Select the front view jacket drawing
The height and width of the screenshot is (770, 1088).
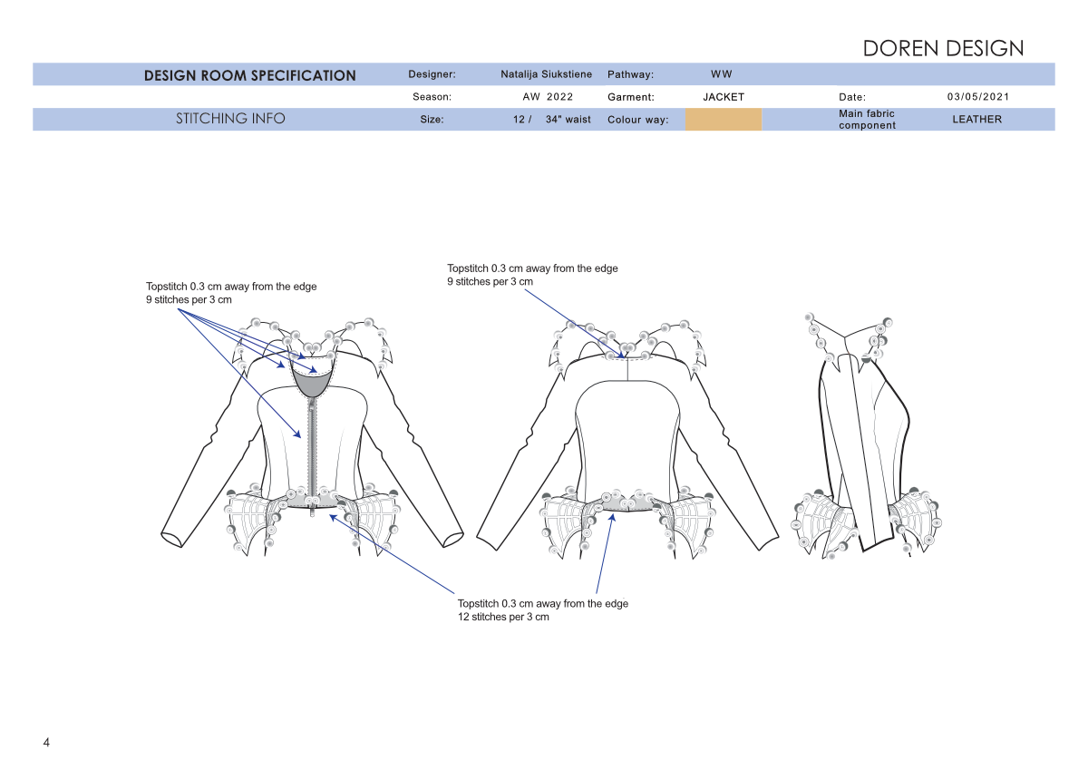(x=312, y=435)
